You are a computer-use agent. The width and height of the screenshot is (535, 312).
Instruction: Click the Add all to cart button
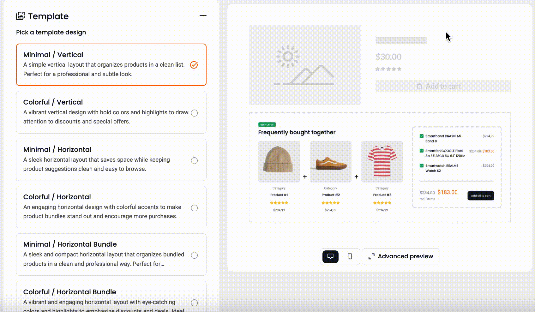point(481,196)
